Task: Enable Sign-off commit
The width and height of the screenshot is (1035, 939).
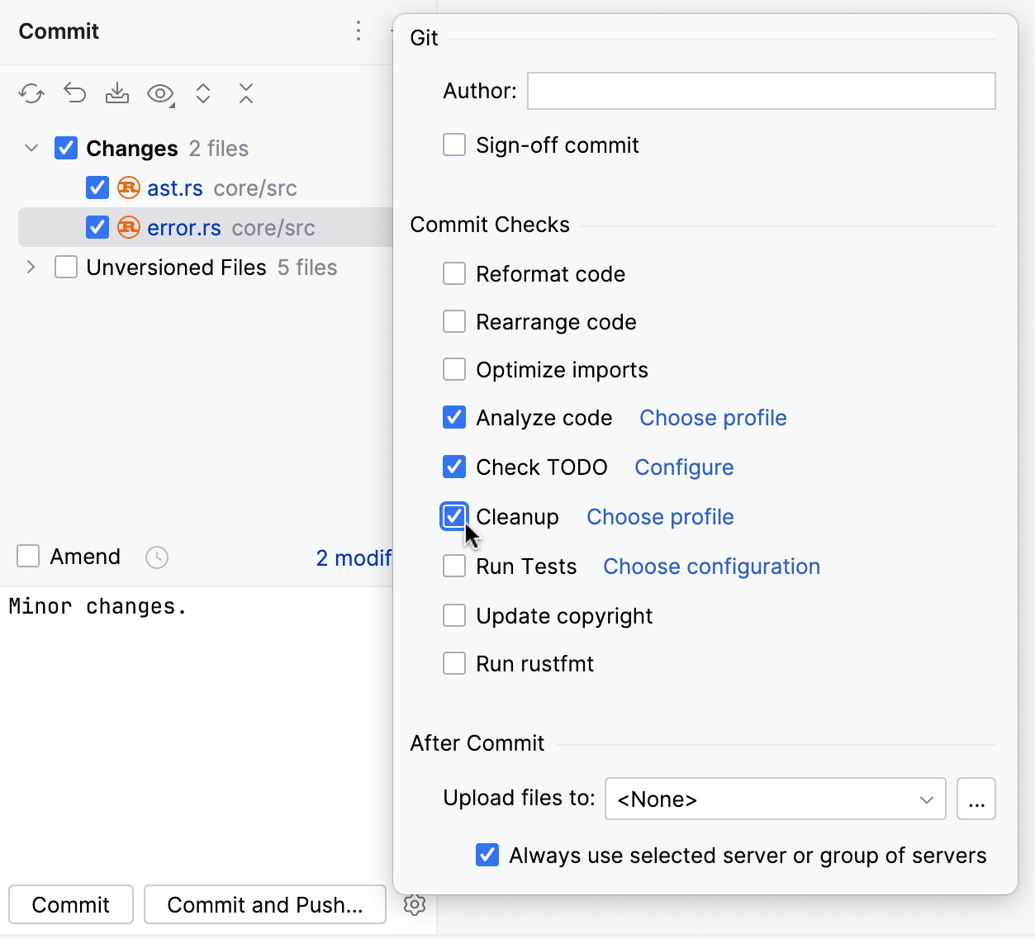Action: click(x=453, y=145)
